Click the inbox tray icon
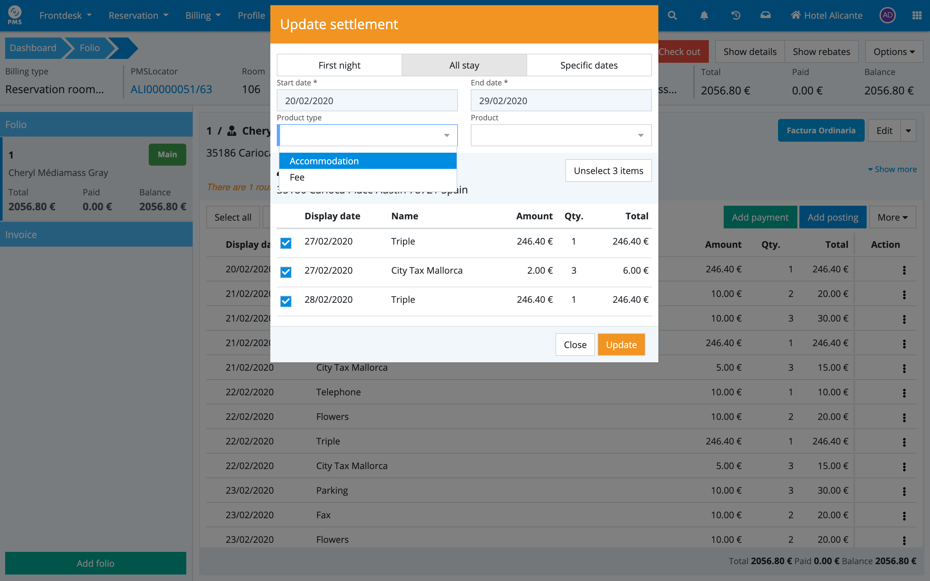930x581 pixels. click(765, 16)
